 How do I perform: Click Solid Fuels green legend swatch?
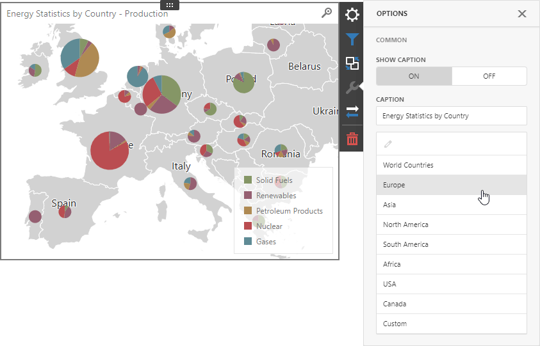(248, 180)
